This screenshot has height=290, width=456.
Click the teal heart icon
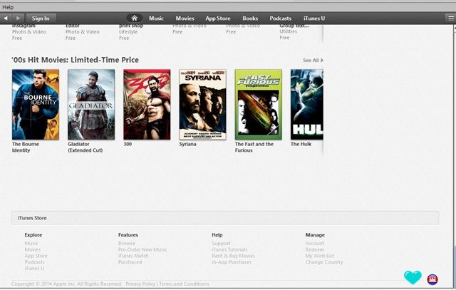(x=413, y=277)
